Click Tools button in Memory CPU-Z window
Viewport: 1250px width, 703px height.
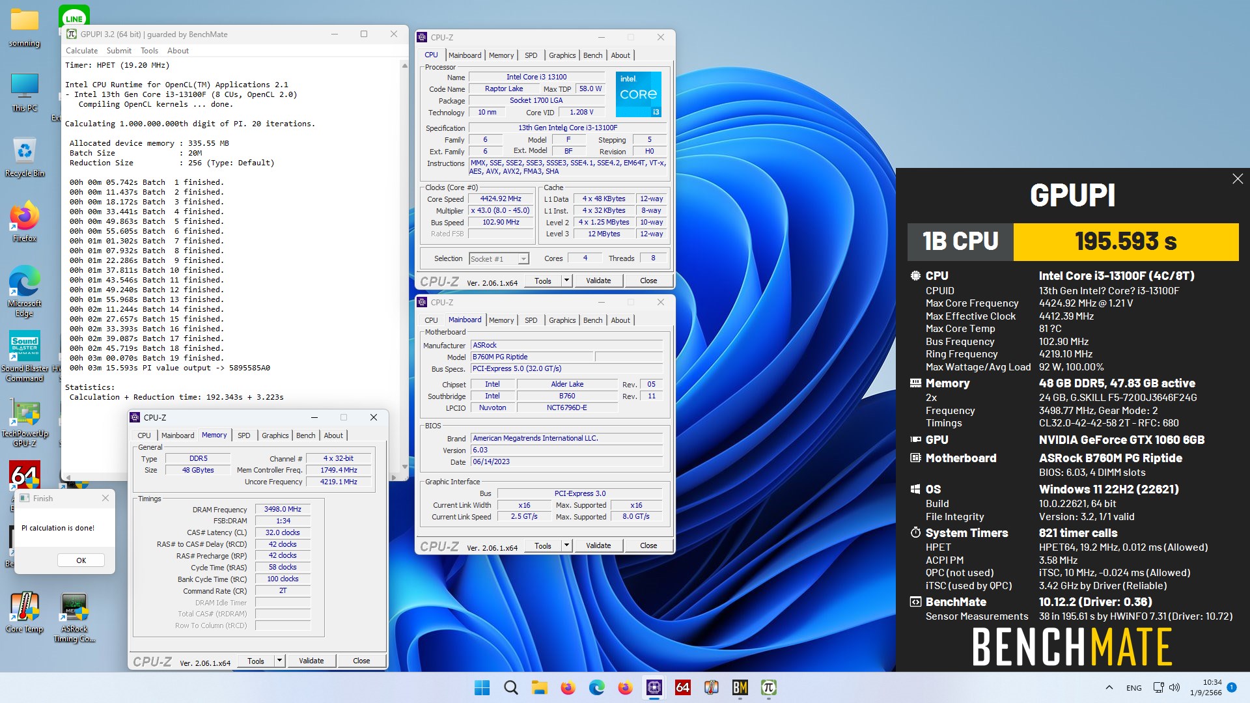point(256,661)
